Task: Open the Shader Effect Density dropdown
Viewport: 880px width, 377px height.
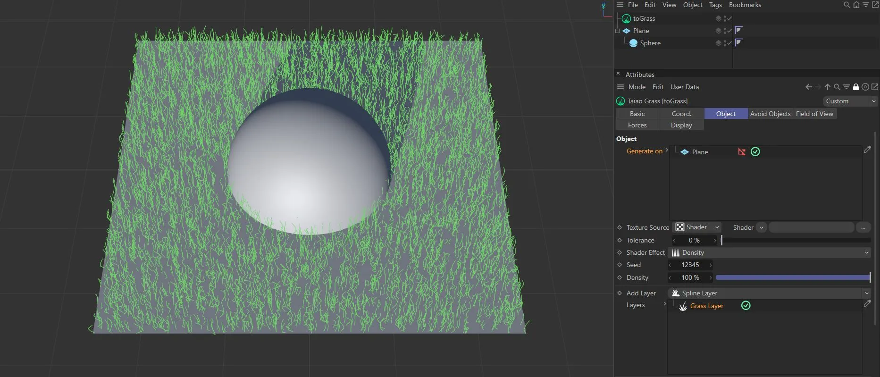Action: (x=769, y=253)
